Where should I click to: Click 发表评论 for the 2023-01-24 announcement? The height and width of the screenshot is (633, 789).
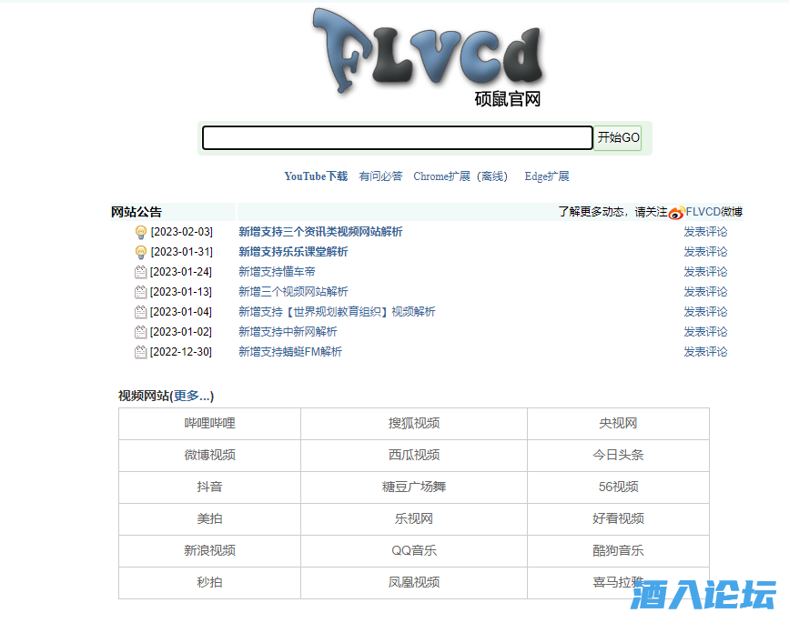[705, 272]
